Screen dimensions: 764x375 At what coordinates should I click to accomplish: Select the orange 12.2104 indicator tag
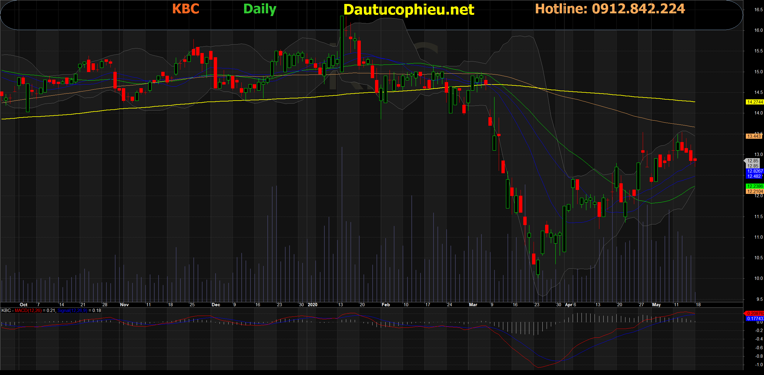click(x=755, y=191)
